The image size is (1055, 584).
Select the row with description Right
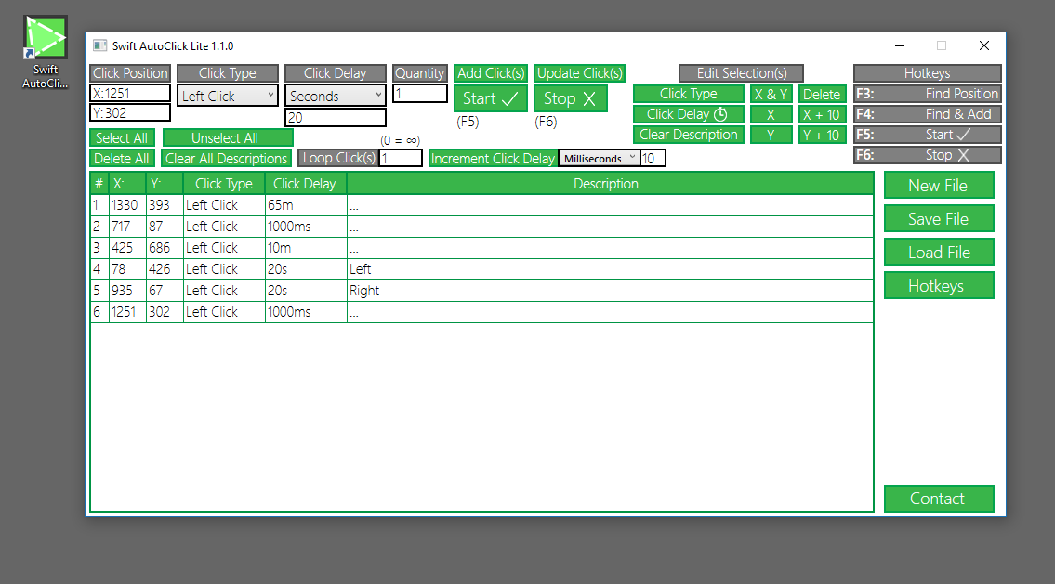click(x=481, y=291)
